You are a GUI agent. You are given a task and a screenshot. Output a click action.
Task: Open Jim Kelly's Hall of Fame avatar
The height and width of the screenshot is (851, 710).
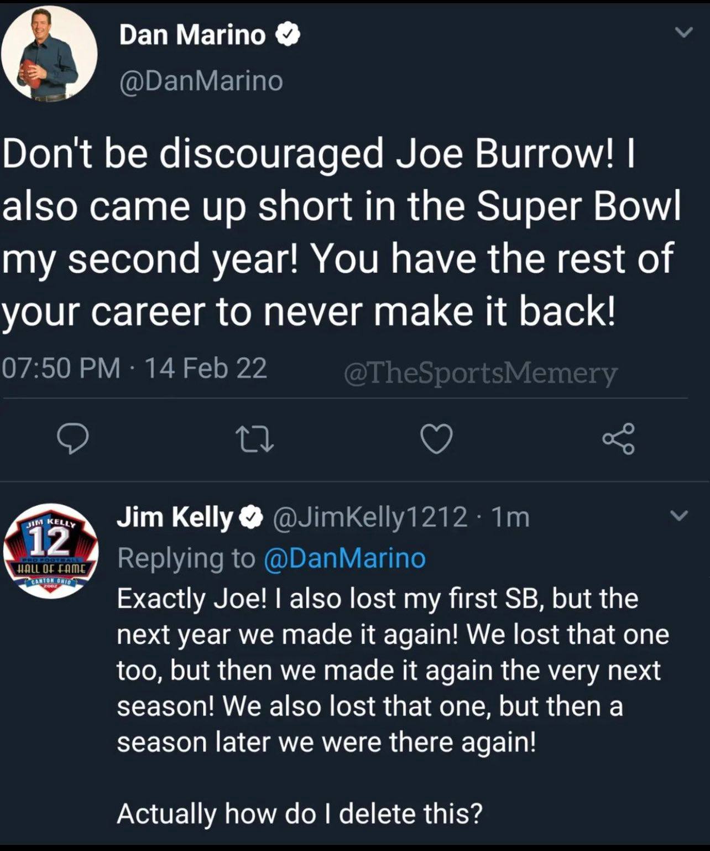(x=51, y=551)
